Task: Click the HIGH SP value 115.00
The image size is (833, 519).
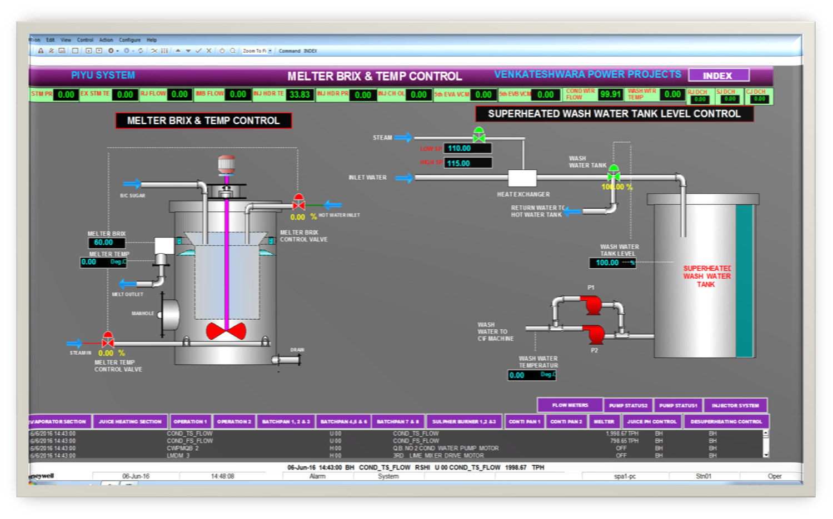Action: point(467,163)
